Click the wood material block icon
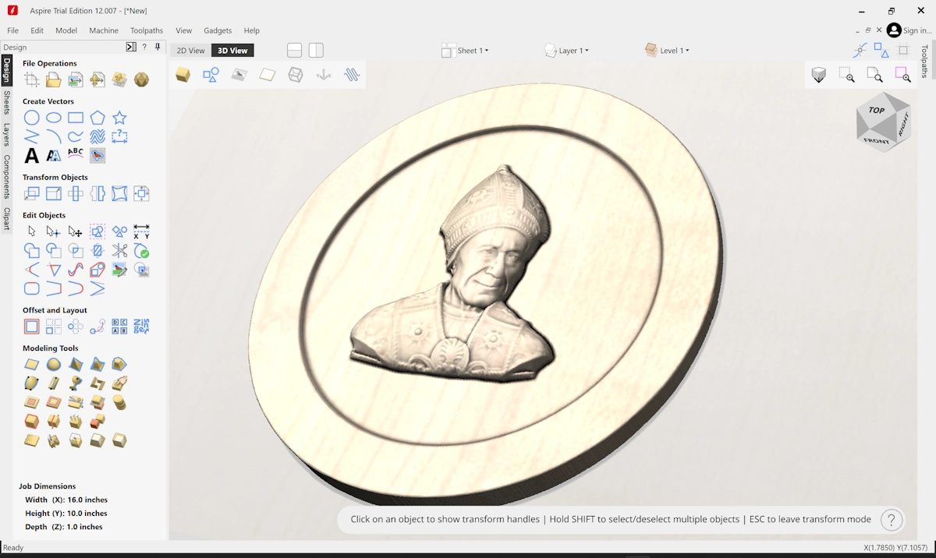The width and height of the screenshot is (936, 558). (183, 74)
